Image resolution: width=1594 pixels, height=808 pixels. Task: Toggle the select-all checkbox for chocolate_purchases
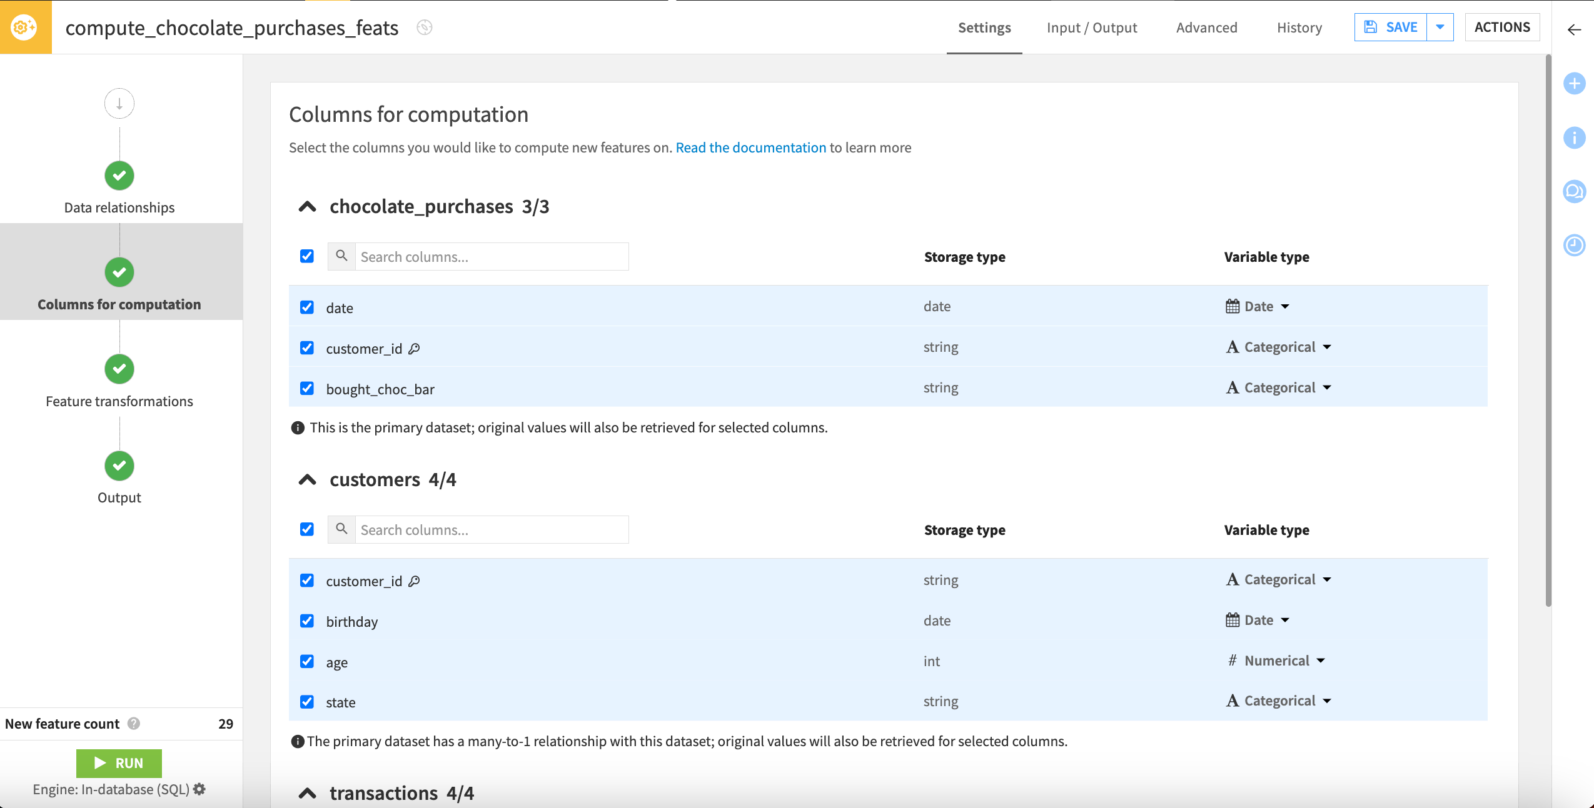(x=307, y=256)
